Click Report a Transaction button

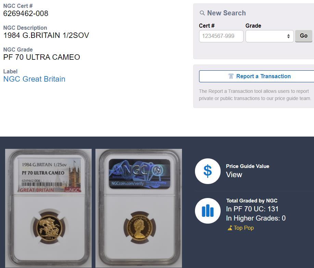(257, 76)
